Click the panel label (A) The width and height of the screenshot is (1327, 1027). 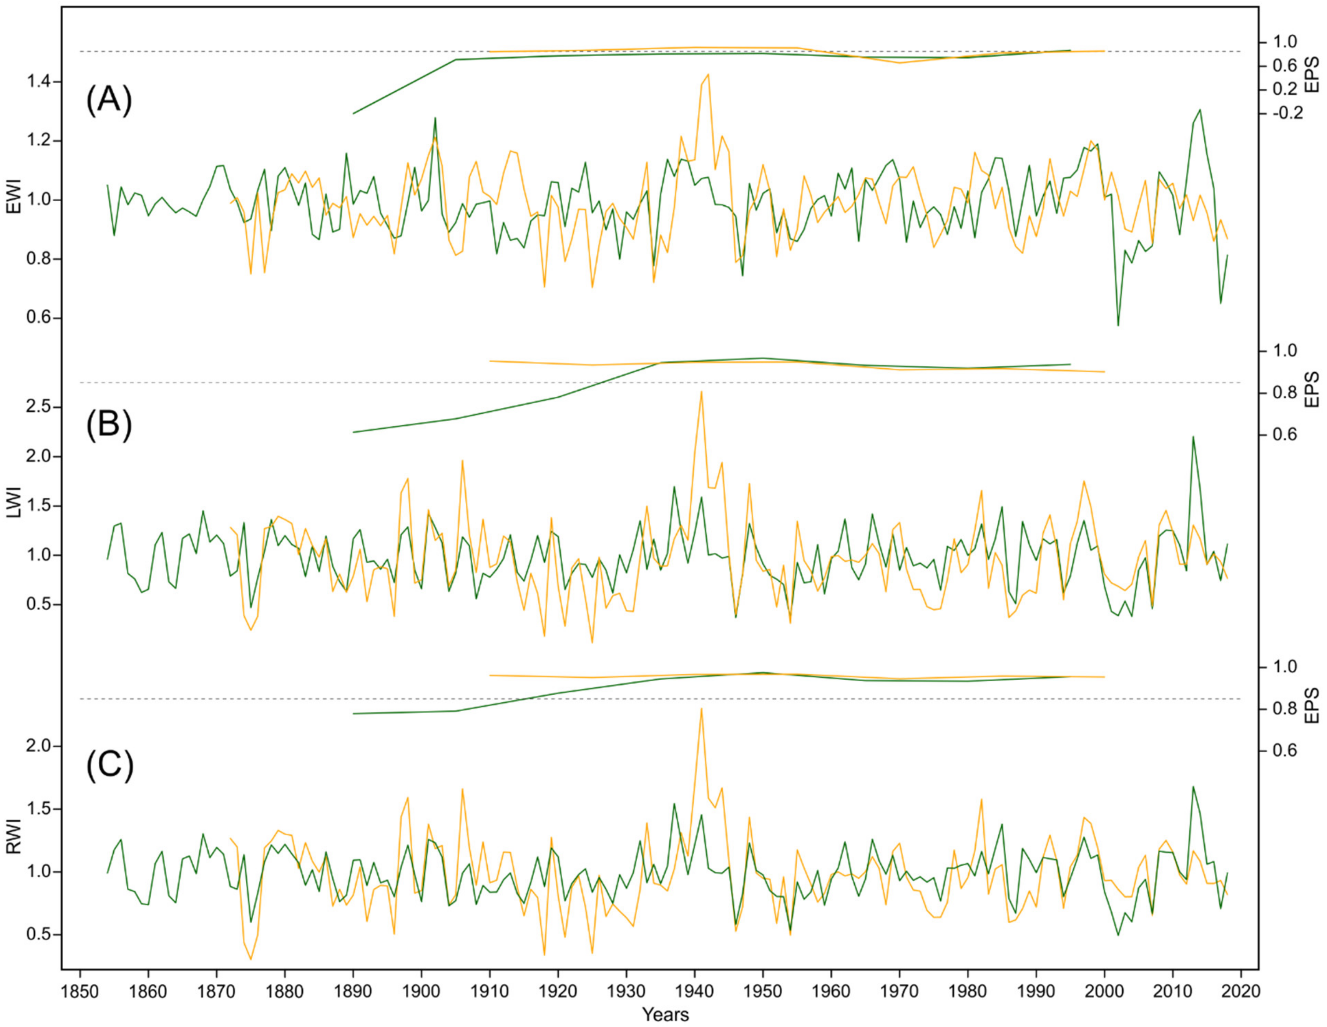coord(109,100)
